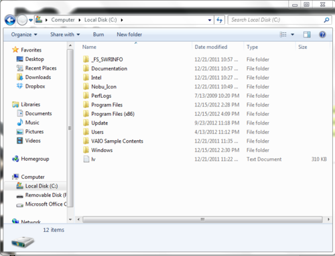Click horizontal scrollbar left arrow

click(x=78, y=219)
